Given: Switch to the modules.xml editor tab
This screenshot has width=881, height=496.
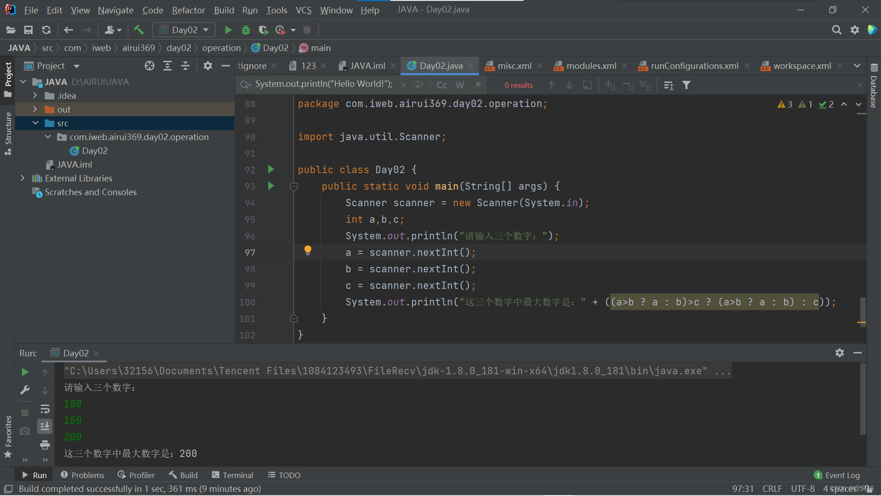Looking at the screenshot, I should [591, 66].
